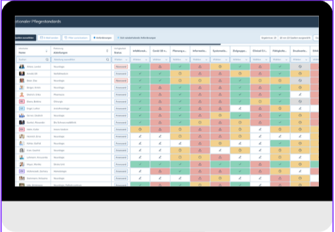
Task: Open the warning icon in Meyer's Clinical Cri cell
Action: (260, 164)
